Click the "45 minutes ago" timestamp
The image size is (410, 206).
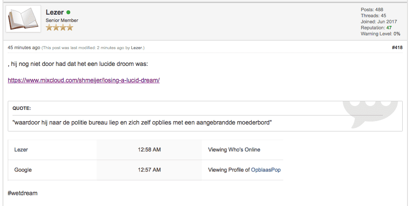pos(24,47)
